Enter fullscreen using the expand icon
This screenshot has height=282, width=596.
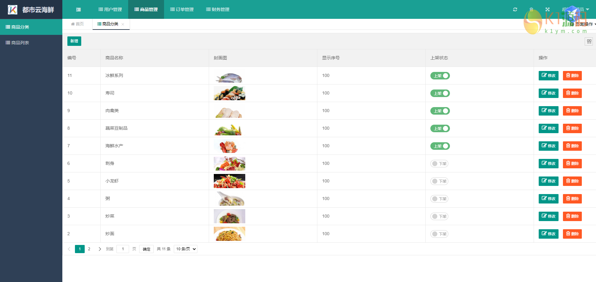(x=548, y=9)
